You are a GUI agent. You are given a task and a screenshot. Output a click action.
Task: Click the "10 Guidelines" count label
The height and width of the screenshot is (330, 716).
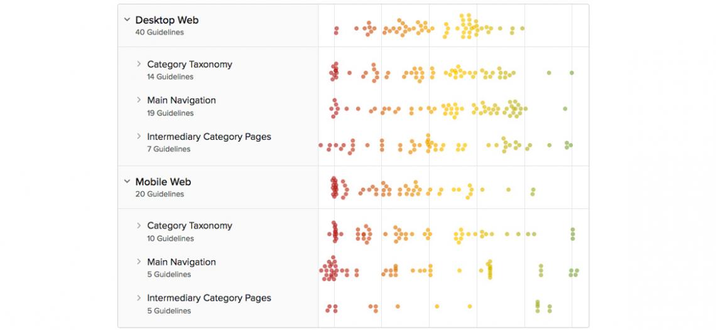tap(170, 238)
